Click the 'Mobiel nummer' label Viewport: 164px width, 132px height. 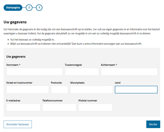click(x=88, y=101)
